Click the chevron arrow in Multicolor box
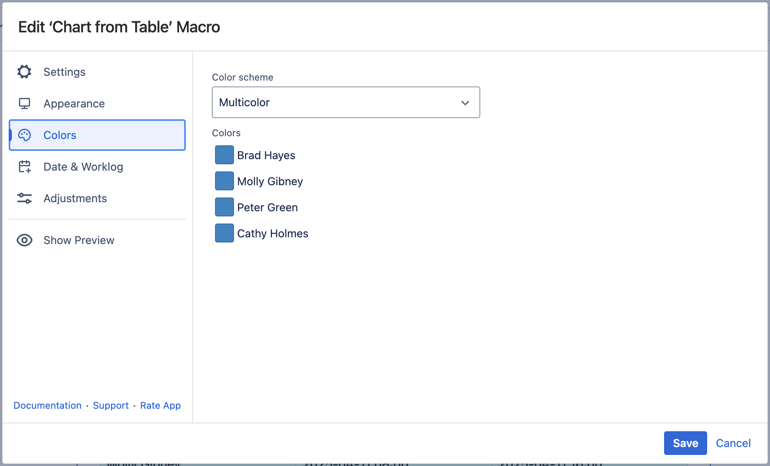The height and width of the screenshot is (466, 770). [465, 103]
